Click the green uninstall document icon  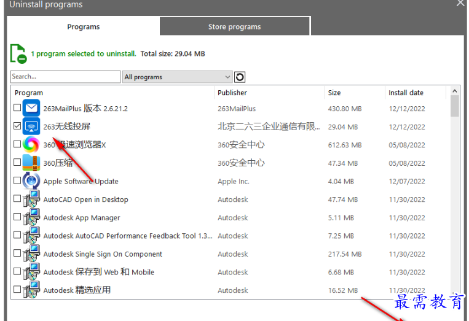click(x=18, y=54)
